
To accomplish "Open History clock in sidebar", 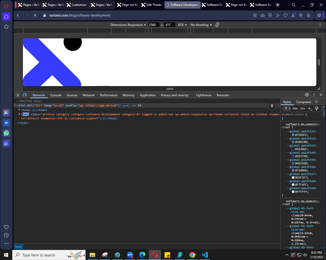I will (6, 235).
